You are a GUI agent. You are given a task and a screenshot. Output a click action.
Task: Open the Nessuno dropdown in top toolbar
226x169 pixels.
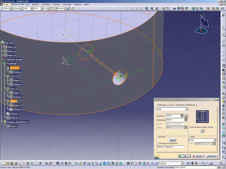[x=65, y=8]
